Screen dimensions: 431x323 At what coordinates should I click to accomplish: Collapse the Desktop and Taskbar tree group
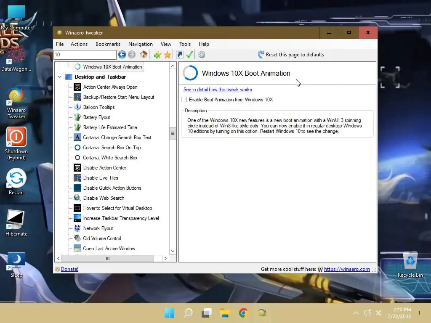click(60, 77)
